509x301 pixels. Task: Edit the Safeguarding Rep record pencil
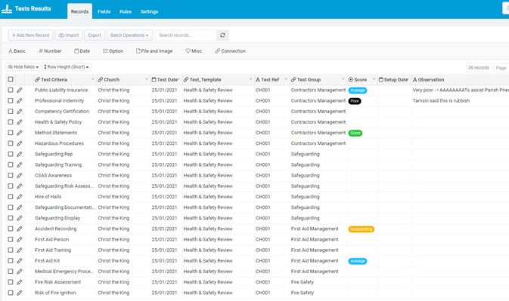(x=20, y=154)
